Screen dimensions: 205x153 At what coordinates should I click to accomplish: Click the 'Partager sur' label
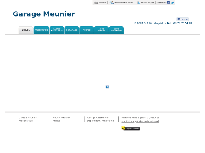tap(162, 3)
